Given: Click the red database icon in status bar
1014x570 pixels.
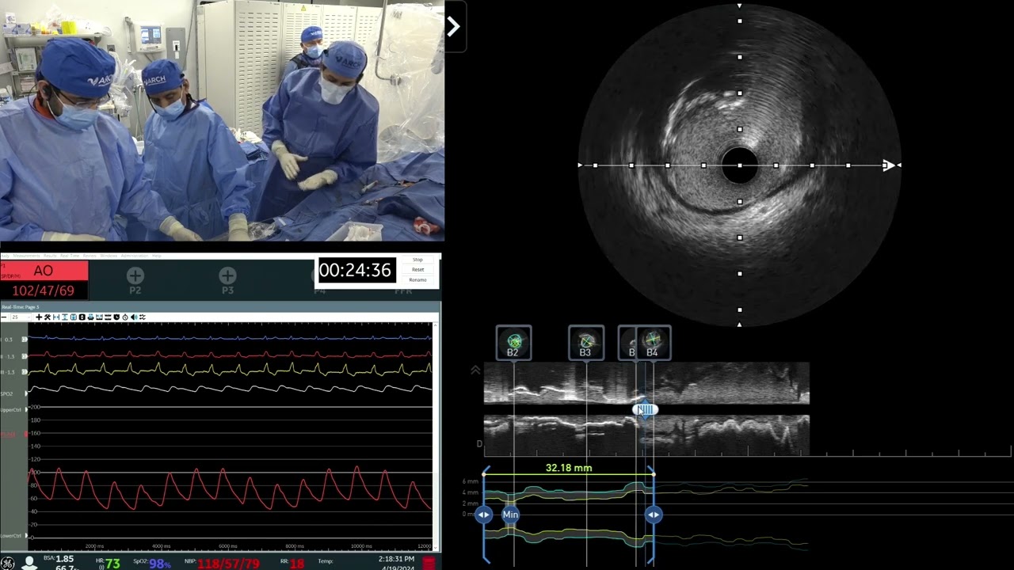Looking at the screenshot, I should [x=429, y=563].
